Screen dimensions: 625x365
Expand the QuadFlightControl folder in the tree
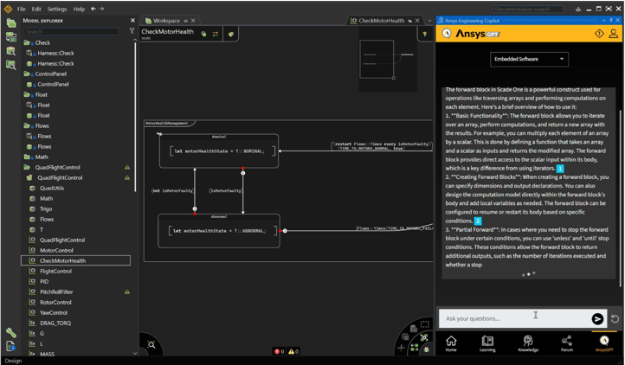[x=26, y=168]
